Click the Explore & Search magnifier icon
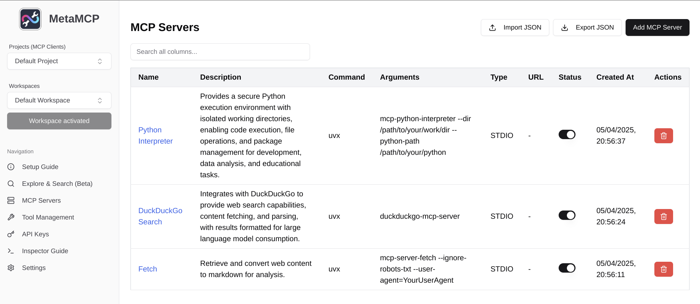The image size is (700, 304). [x=11, y=184]
